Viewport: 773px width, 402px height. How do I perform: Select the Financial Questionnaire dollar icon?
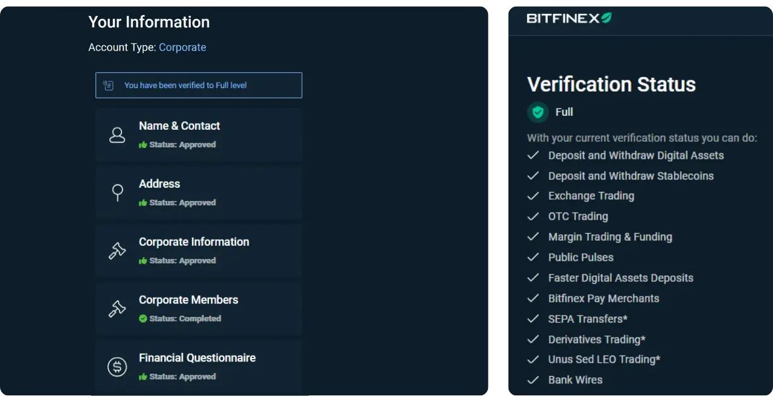pyautogui.click(x=117, y=366)
